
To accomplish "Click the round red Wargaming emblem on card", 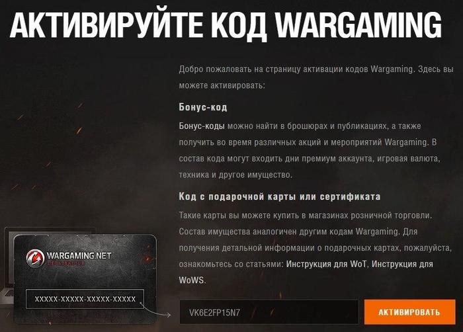I will [x=35, y=258].
